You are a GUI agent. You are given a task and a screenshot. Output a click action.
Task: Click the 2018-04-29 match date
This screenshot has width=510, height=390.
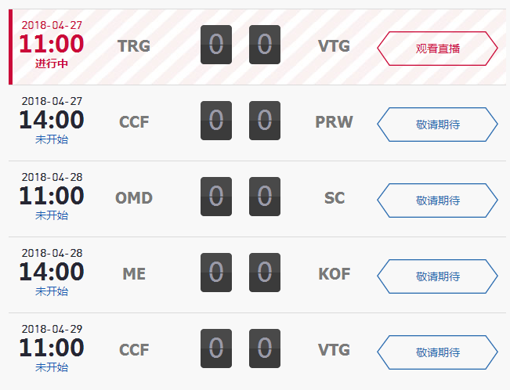click(x=52, y=329)
